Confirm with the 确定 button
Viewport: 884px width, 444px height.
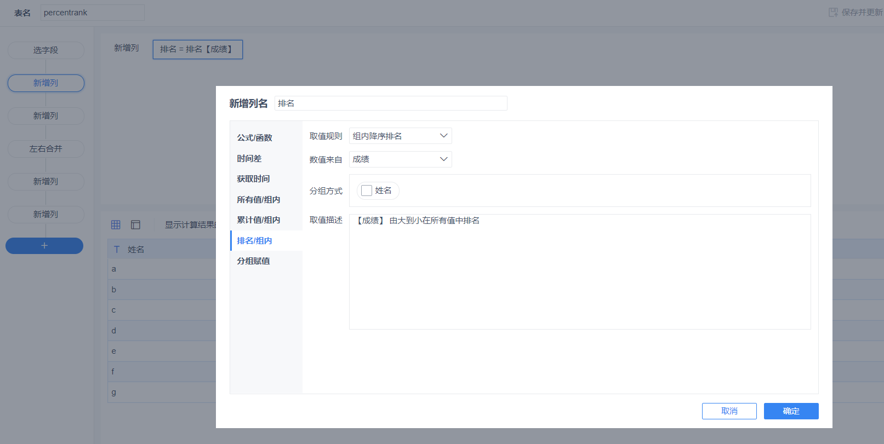point(791,411)
